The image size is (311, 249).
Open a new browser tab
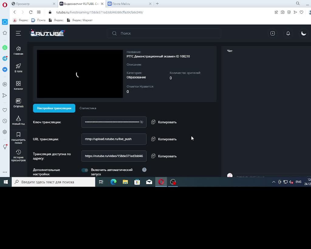pos(157,4)
